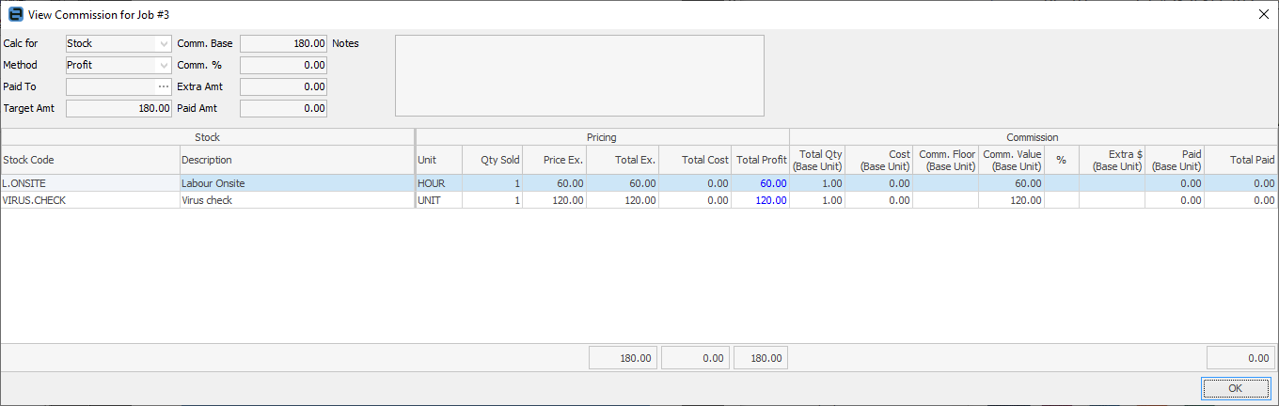Click the Comm. Base field
1279x406 pixels.
coord(283,44)
